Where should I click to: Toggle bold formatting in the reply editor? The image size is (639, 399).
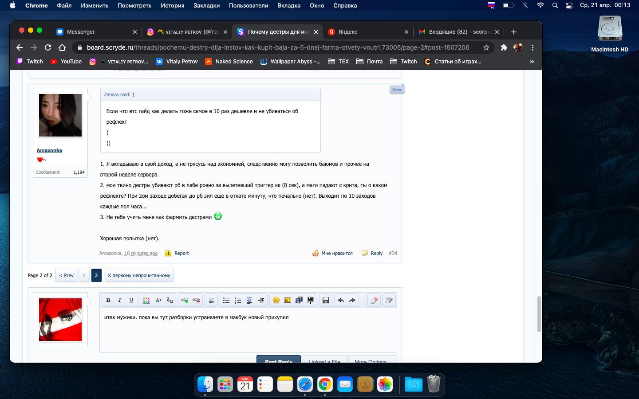(108, 300)
